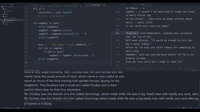Click the updates indicator in status bar

click(197, 108)
